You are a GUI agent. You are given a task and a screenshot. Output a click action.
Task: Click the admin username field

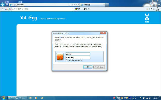[x=77, y=54]
